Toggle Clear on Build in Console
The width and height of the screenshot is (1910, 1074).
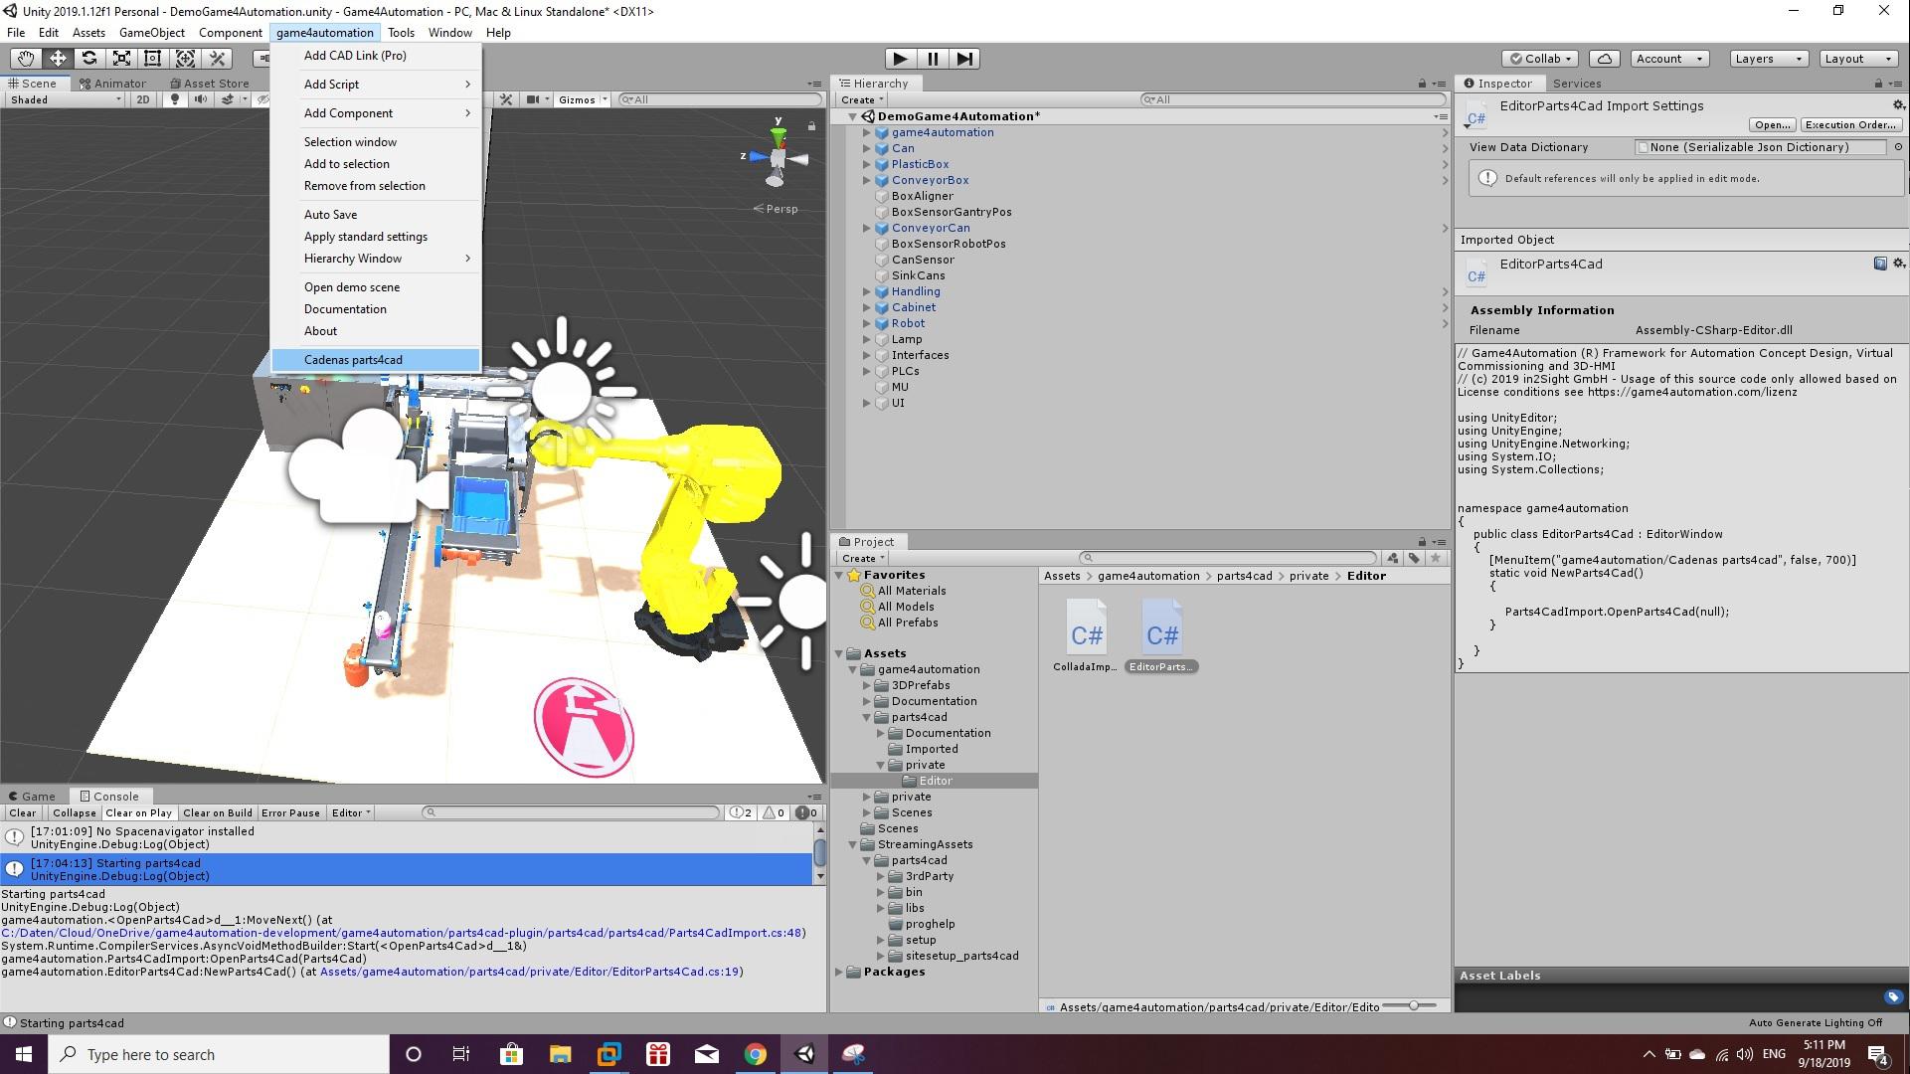click(218, 812)
